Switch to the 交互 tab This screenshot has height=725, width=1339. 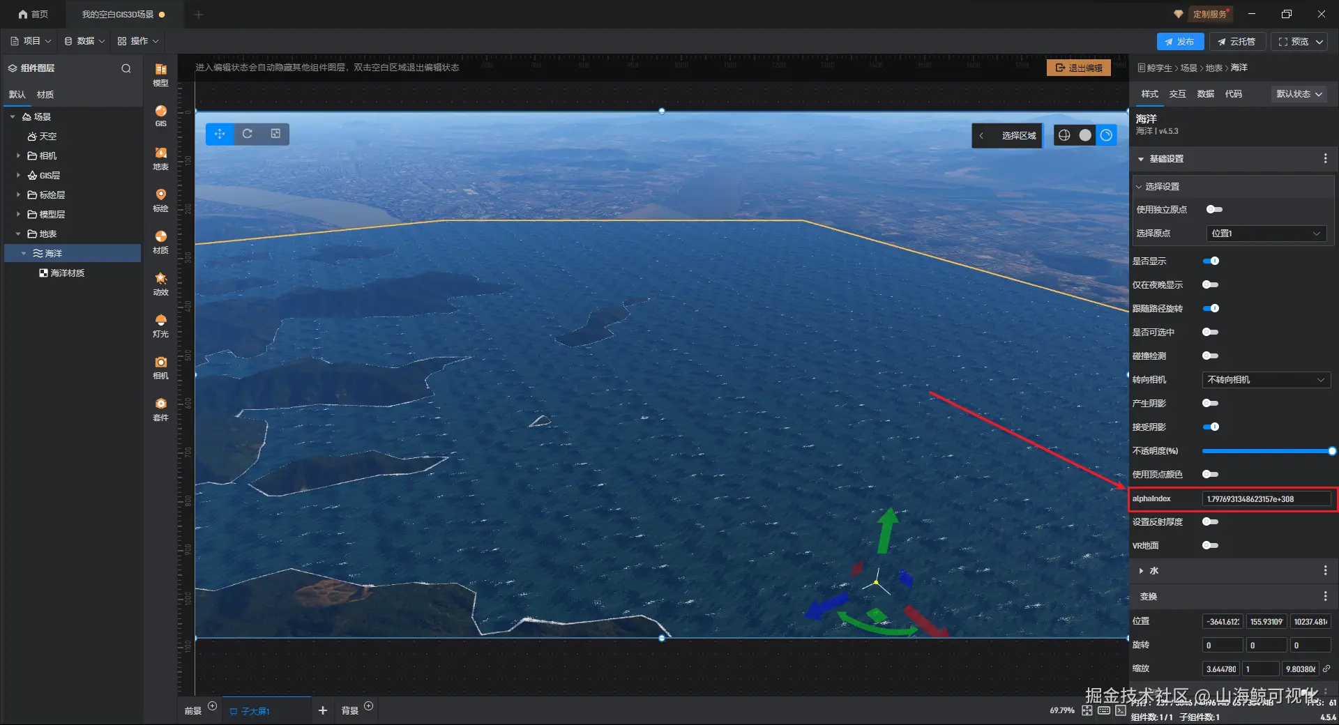click(1178, 94)
